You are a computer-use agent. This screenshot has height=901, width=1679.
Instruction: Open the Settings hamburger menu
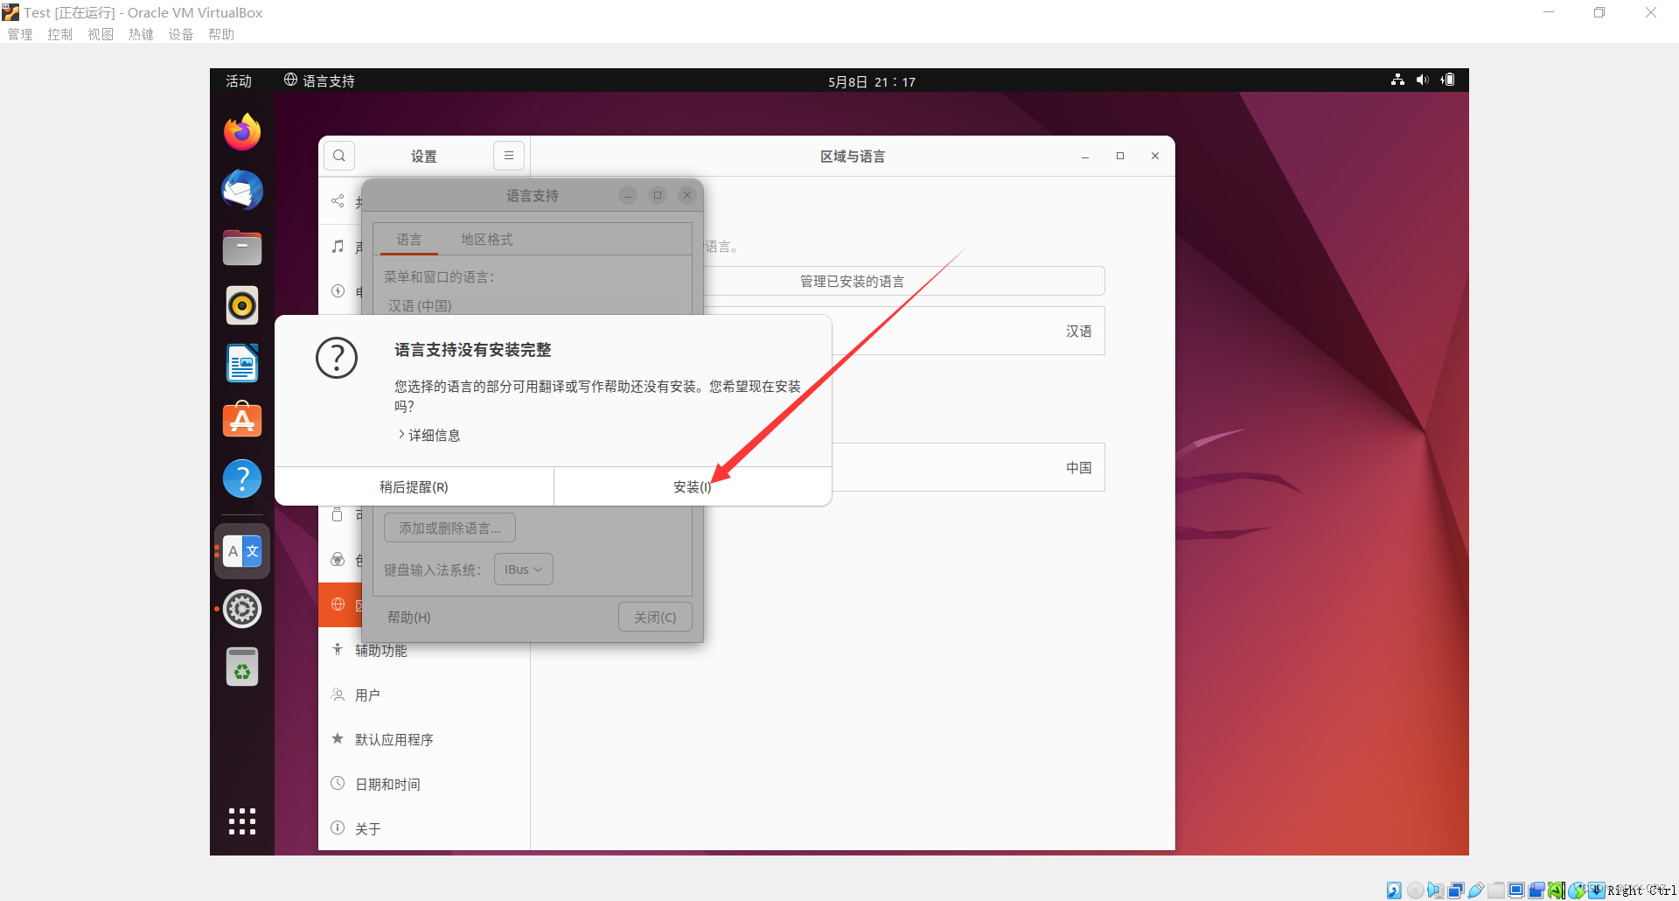click(x=509, y=156)
